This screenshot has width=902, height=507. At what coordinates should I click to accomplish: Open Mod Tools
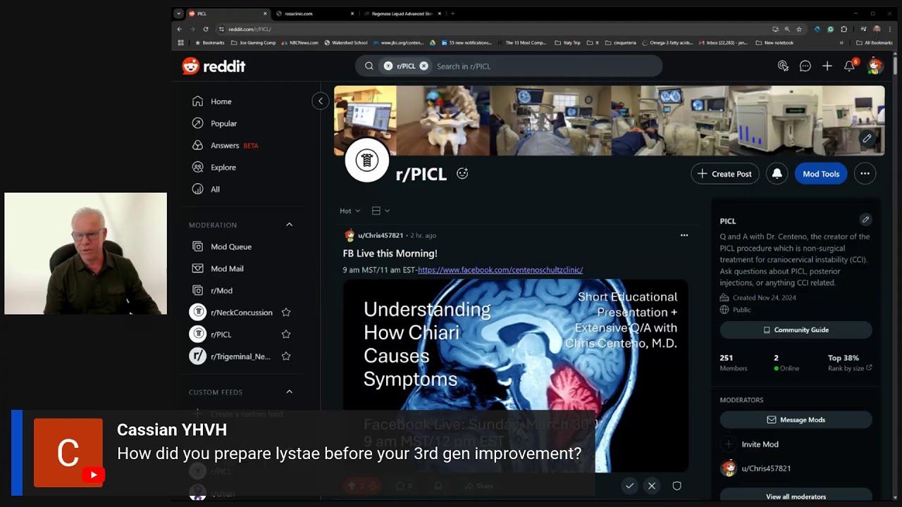tap(821, 174)
